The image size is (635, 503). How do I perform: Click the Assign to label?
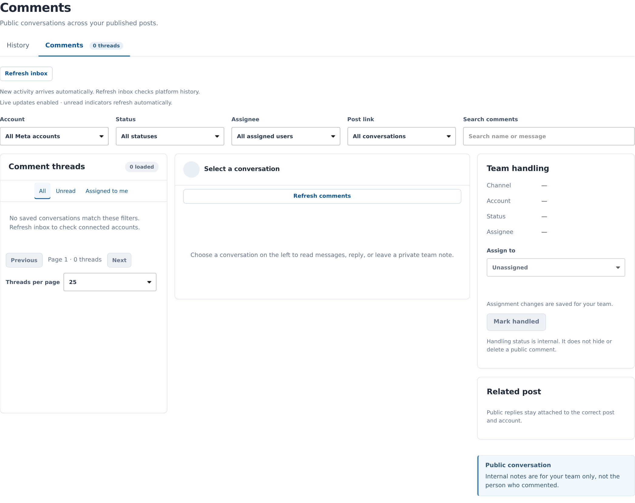pyautogui.click(x=501, y=251)
